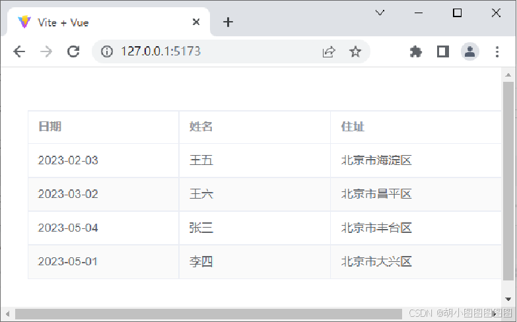Screen dimensions: 517x322
Task: Click vertical scrollbar down arrow
Action: point(508,300)
